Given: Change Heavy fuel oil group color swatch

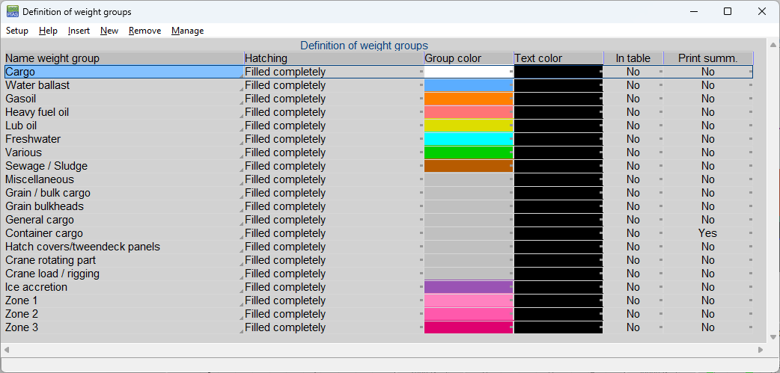Looking at the screenshot, I should (x=469, y=112).
